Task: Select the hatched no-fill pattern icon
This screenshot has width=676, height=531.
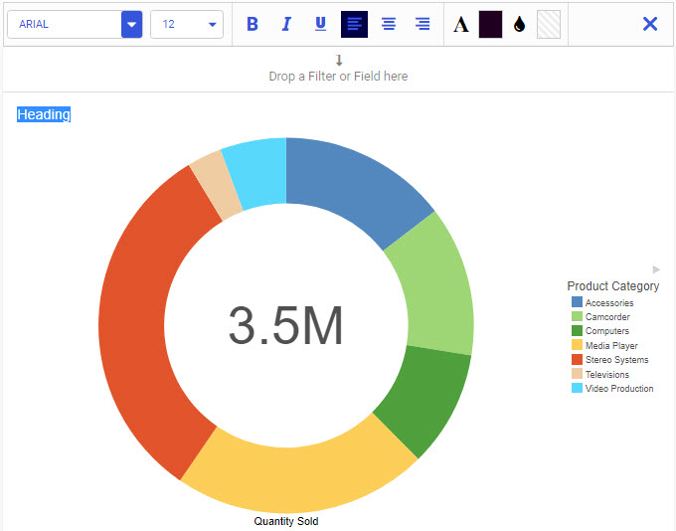Action: [549, 25]
